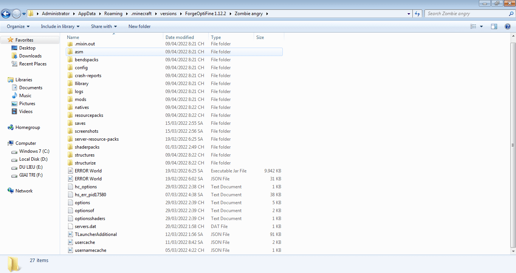
Task: Select the usernamecache JSON file name
Action: [x=90, y=250]
